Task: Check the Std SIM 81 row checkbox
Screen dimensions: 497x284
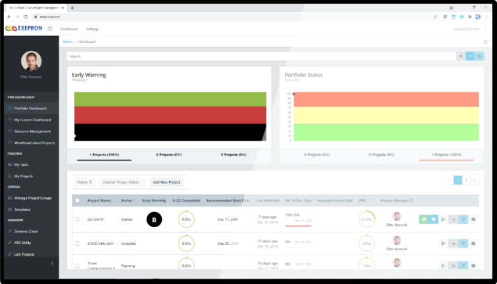Action: [x=77, y=219]
